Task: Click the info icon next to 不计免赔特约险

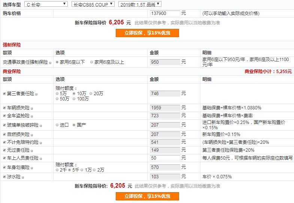Action: click(41, 143)
